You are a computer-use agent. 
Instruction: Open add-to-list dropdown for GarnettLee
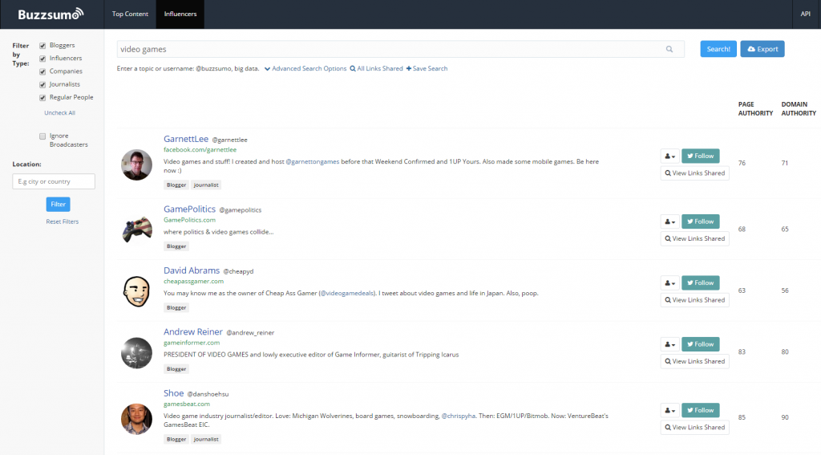point(669,156)
